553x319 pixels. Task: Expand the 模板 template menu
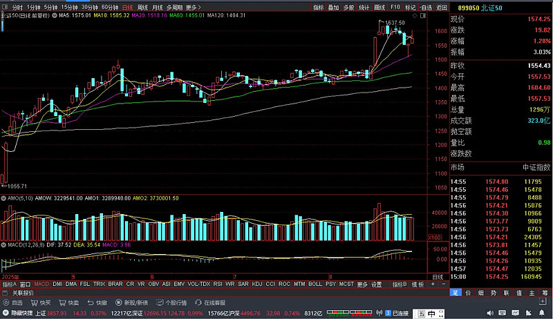(x=418, y=284)
